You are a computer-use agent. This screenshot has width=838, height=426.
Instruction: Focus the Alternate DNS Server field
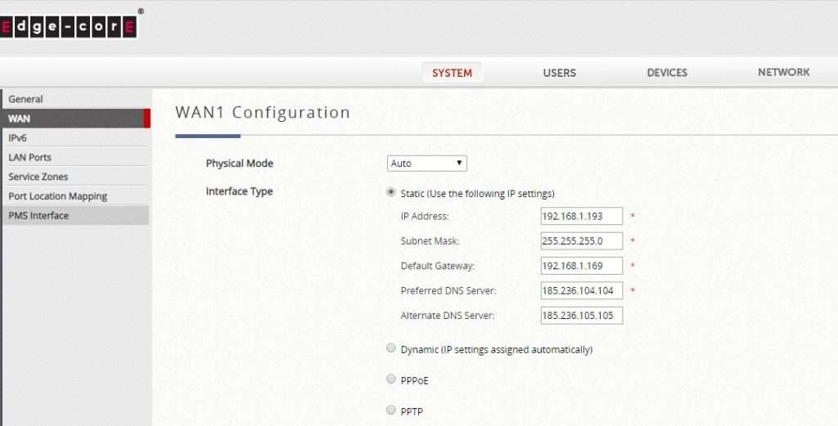582,315
